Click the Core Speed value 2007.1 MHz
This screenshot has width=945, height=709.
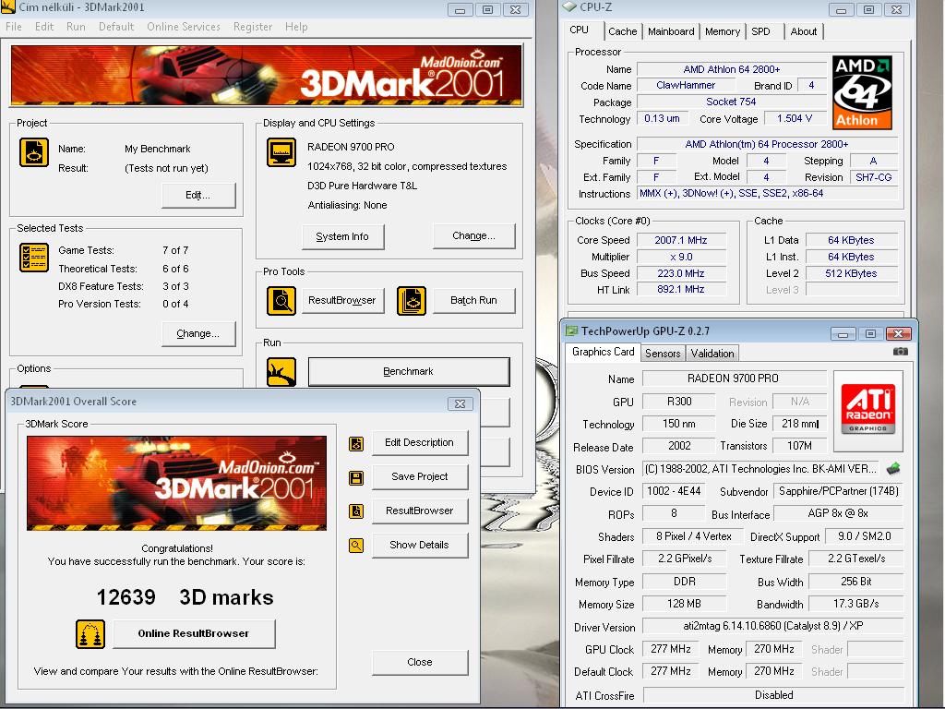(x=681, y=240)
